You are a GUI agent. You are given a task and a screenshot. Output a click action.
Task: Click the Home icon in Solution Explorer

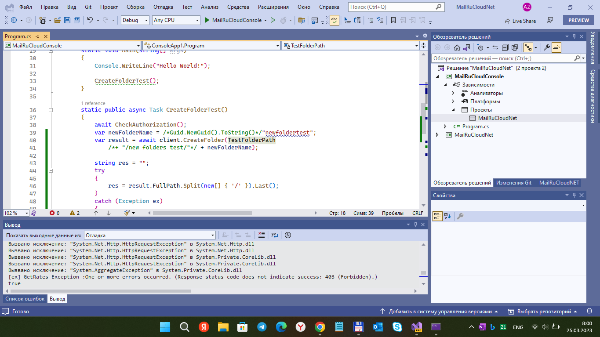tap(457, 47)
